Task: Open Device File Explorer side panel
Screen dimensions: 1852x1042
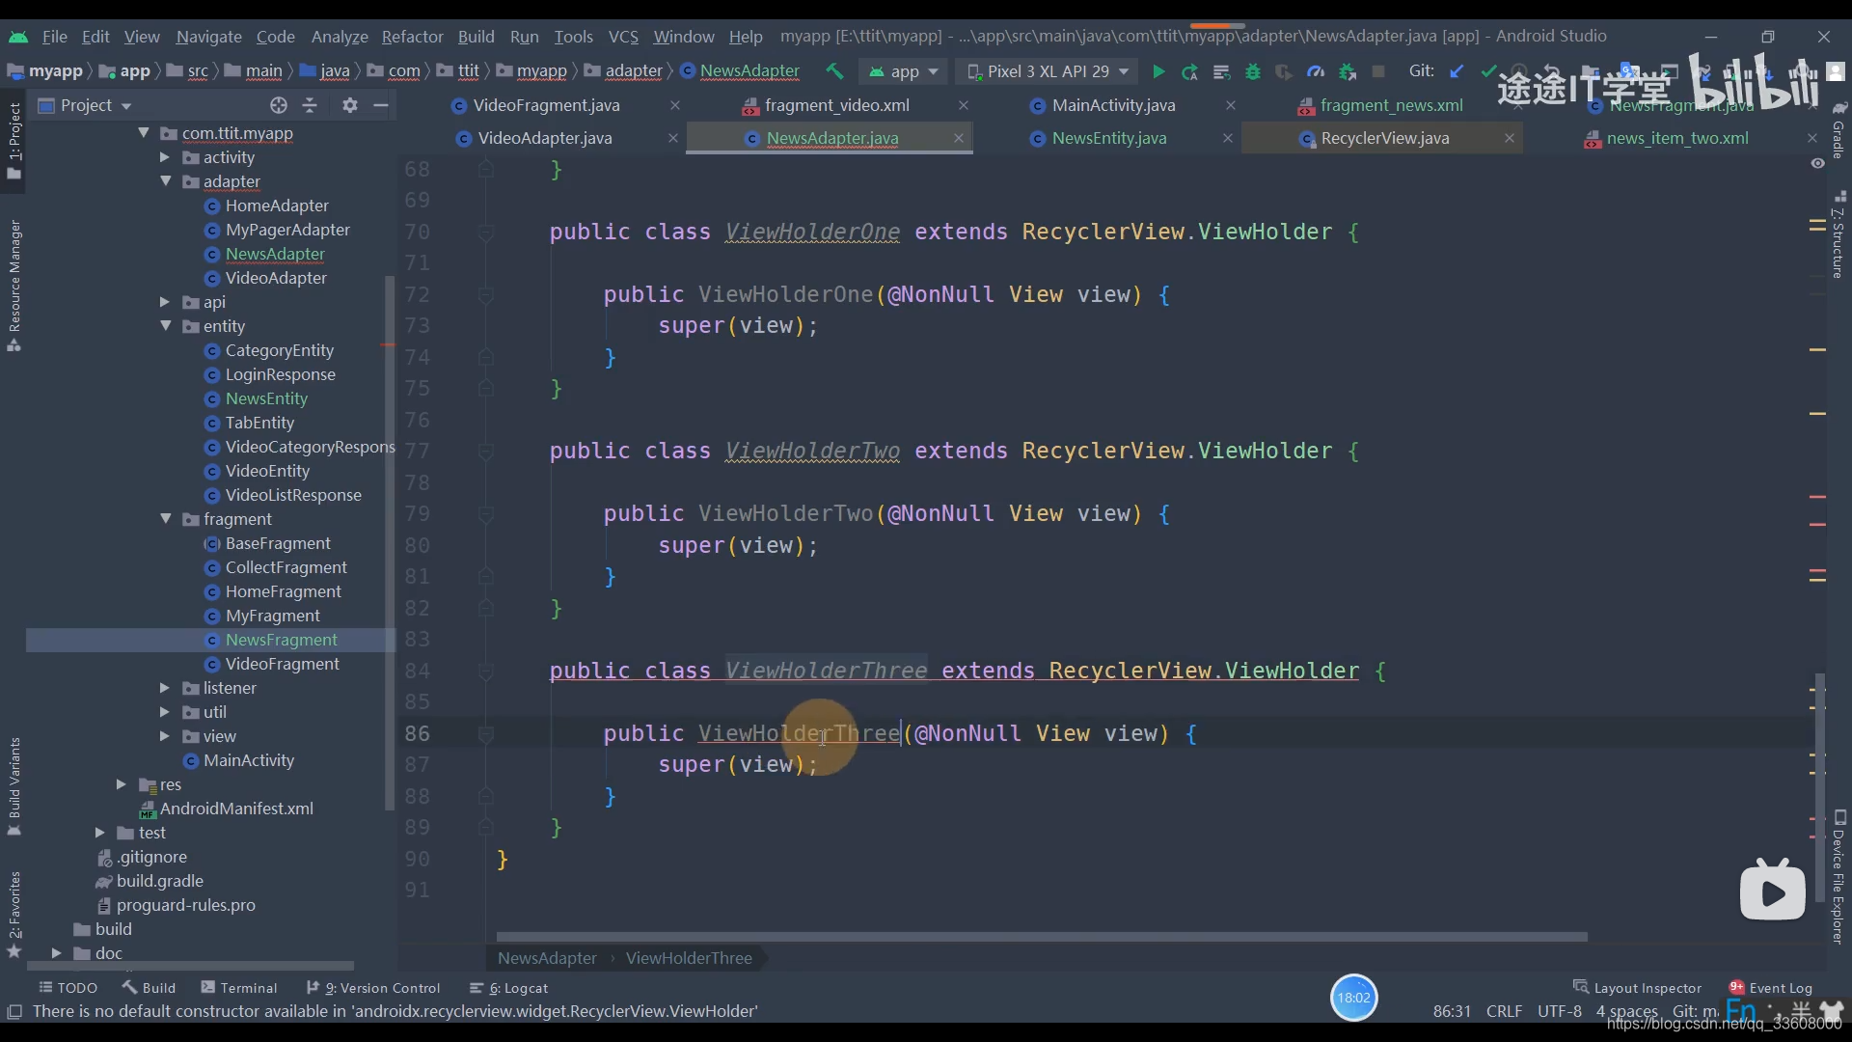Action: point(1838,876)
